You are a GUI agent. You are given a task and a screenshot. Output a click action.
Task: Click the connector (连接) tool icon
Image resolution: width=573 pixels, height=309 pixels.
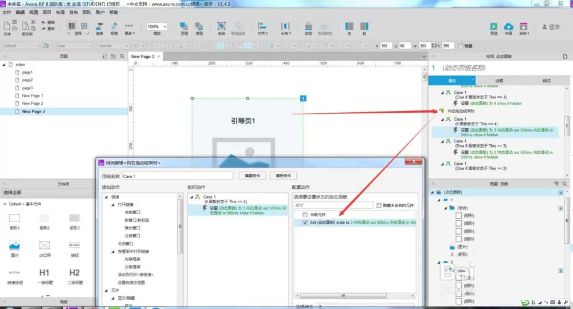[99, 26]
